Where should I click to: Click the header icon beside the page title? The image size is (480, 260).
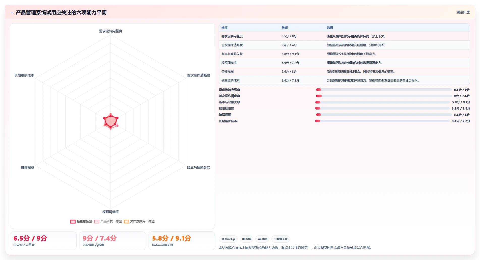click(x=12, y=13)
